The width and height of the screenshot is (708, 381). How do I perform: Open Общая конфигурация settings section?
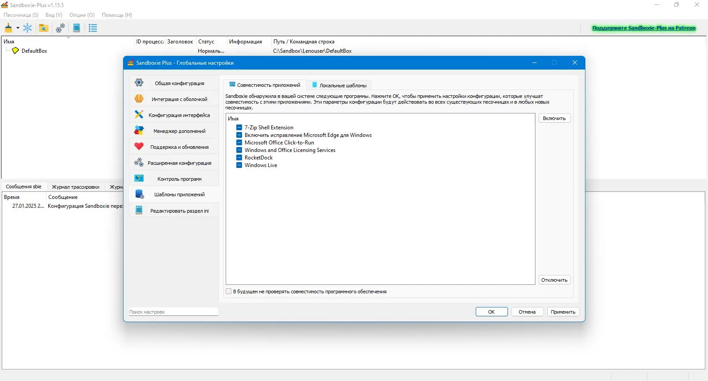tap(174, 83)
